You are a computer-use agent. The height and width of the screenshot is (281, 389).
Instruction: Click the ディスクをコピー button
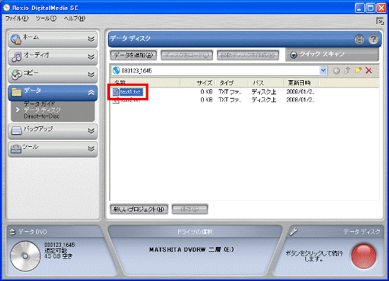point(187,55)
